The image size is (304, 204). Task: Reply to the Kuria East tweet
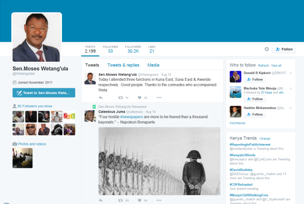point(101,98)
